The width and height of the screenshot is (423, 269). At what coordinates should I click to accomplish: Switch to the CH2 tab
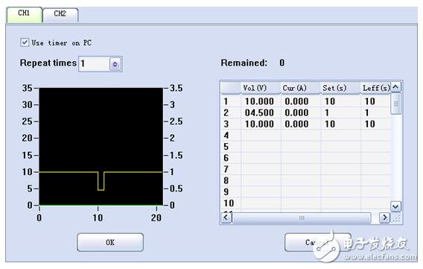(x=60, y=14)
